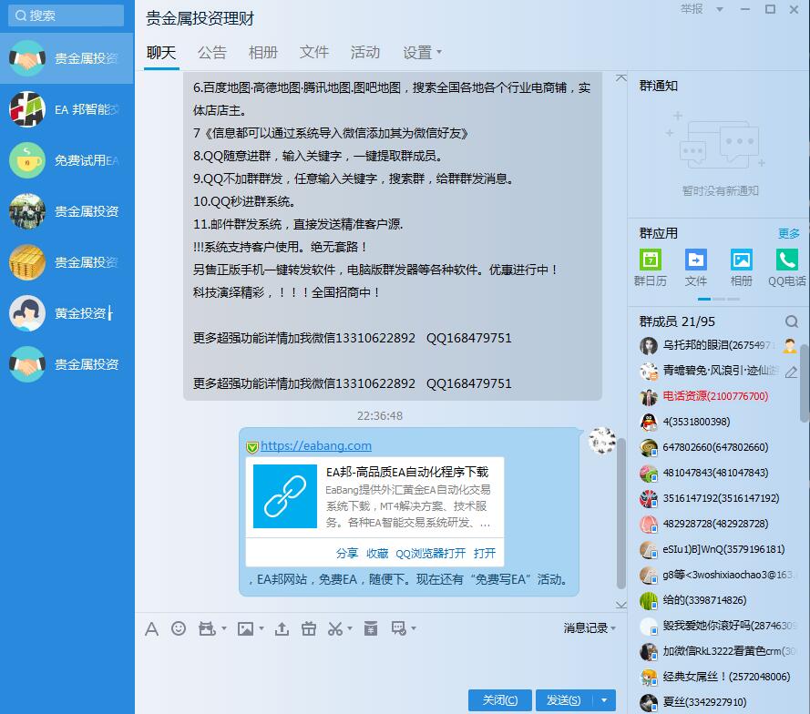Click 更多 beside 群应用
The width and height of the screenshot is (810, 714).
tap(789, 233)
